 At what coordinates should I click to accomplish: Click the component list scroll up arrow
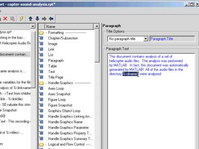coord(97,26)
